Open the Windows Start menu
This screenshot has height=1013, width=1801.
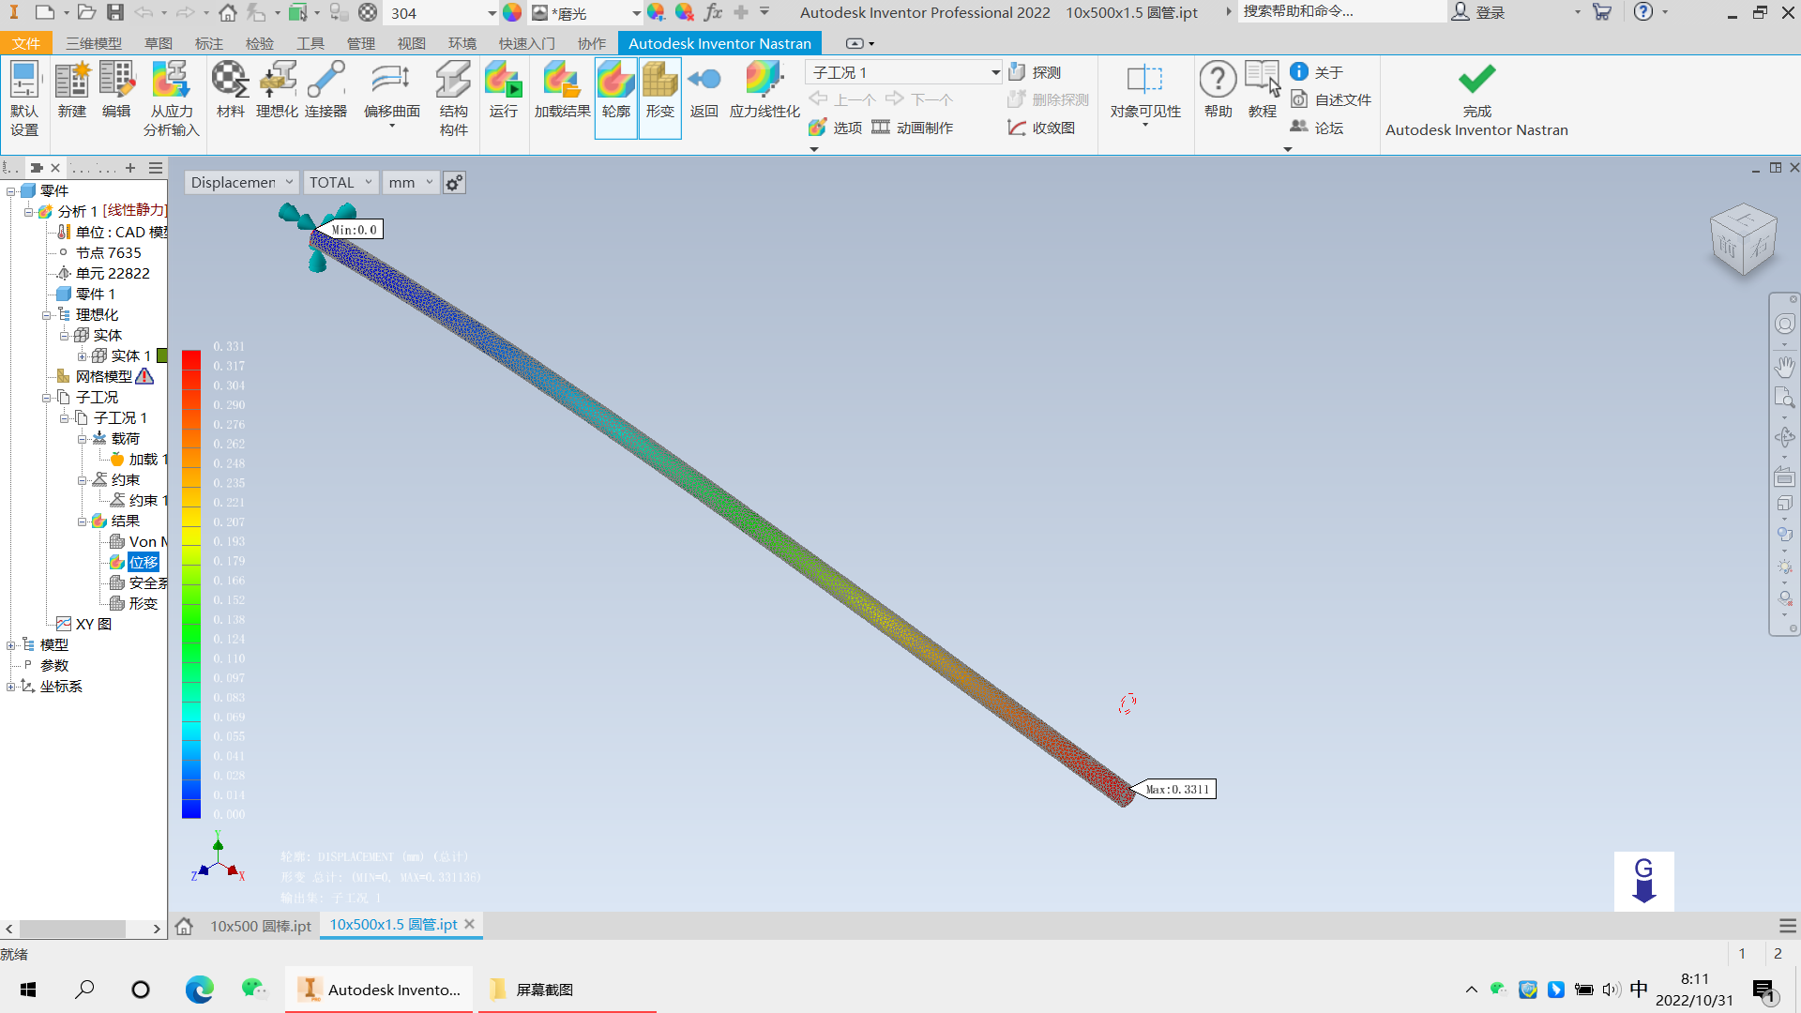[28, 990]
